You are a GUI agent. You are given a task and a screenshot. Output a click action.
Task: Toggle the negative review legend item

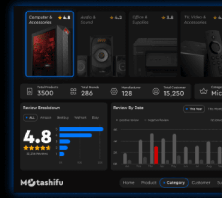(156, 120)
